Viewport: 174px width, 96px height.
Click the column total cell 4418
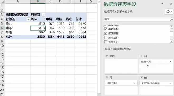(x=60, y=37)
